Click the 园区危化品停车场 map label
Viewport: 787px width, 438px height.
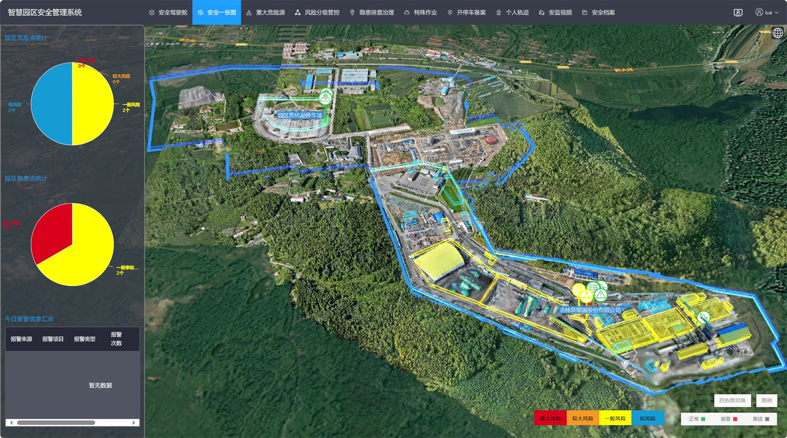point(300,115)
